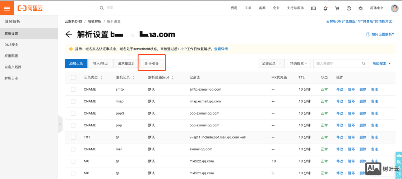Sort by 主机记录 column arrows
This screenshot has height=179, width=402.
(x=134, y=78)
